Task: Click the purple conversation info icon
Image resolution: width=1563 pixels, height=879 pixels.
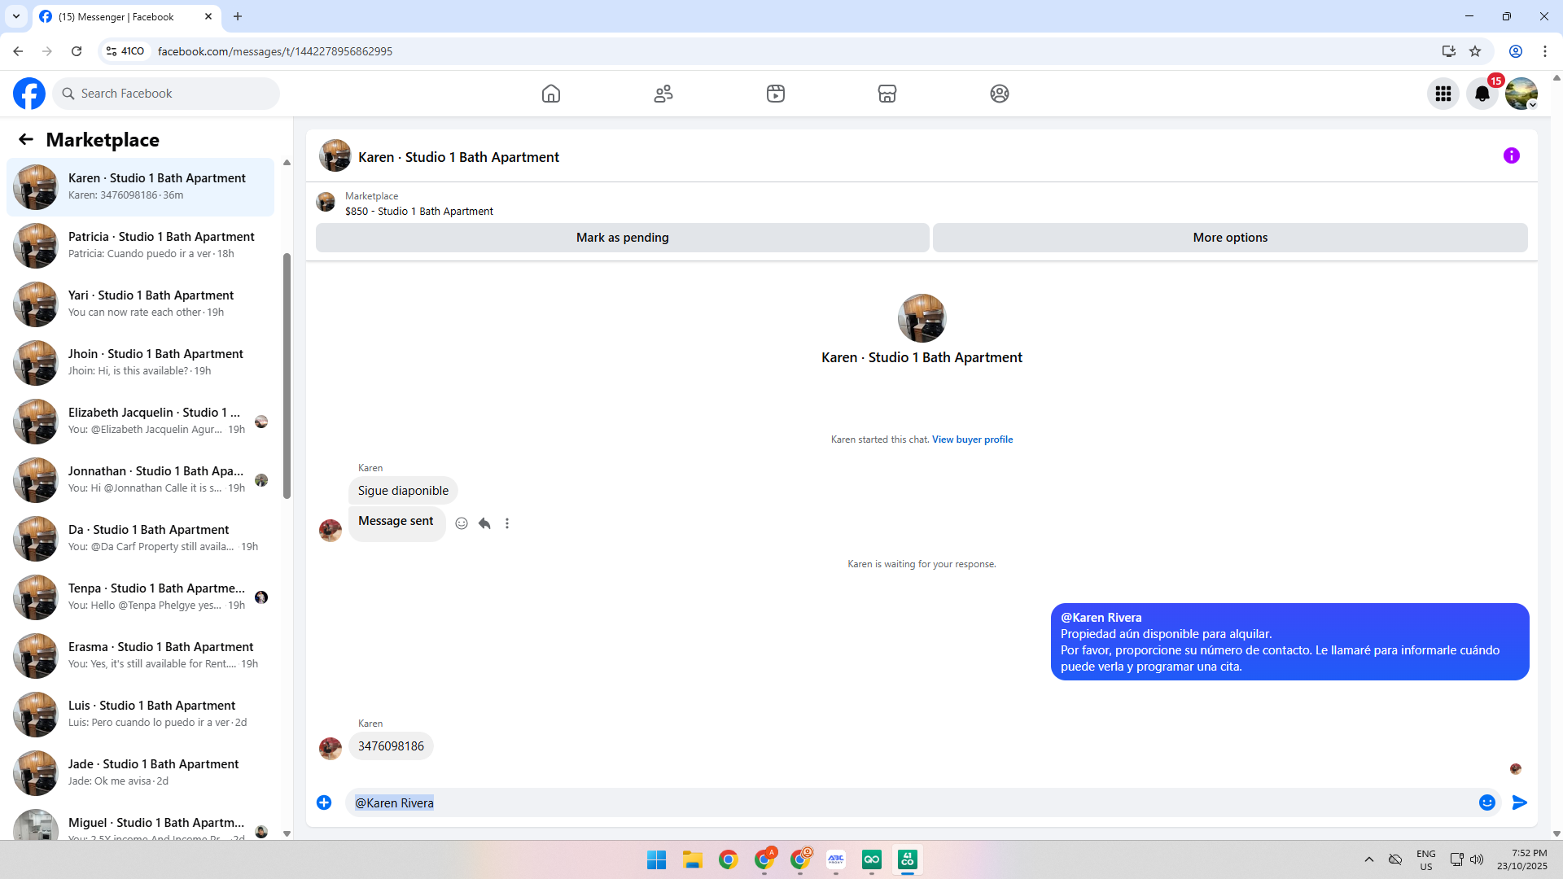Action: (1512, 155)
